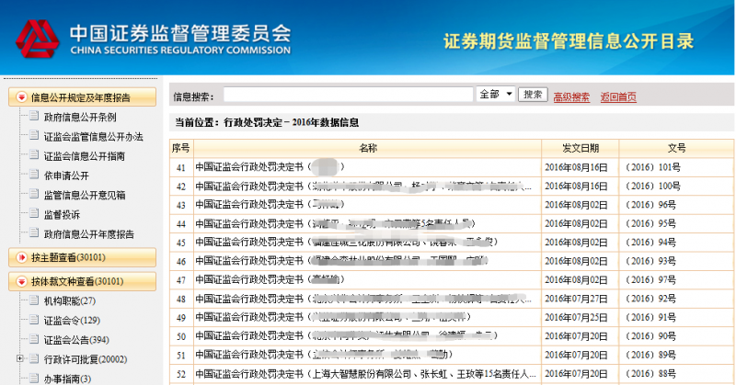The width and height of the screenshot is (736, 385).
Task: Go back via 返回首页 link
Action: pyautogui.click(x=618, y=97)
